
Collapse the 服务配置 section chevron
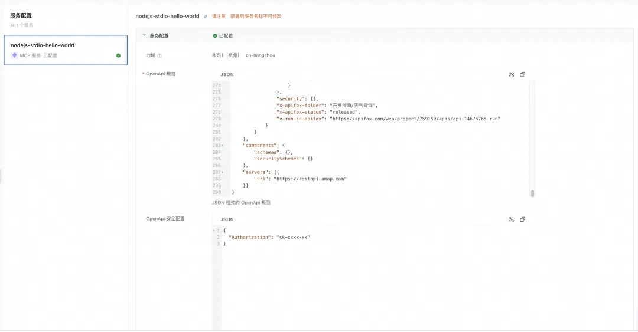pos(144,35)
